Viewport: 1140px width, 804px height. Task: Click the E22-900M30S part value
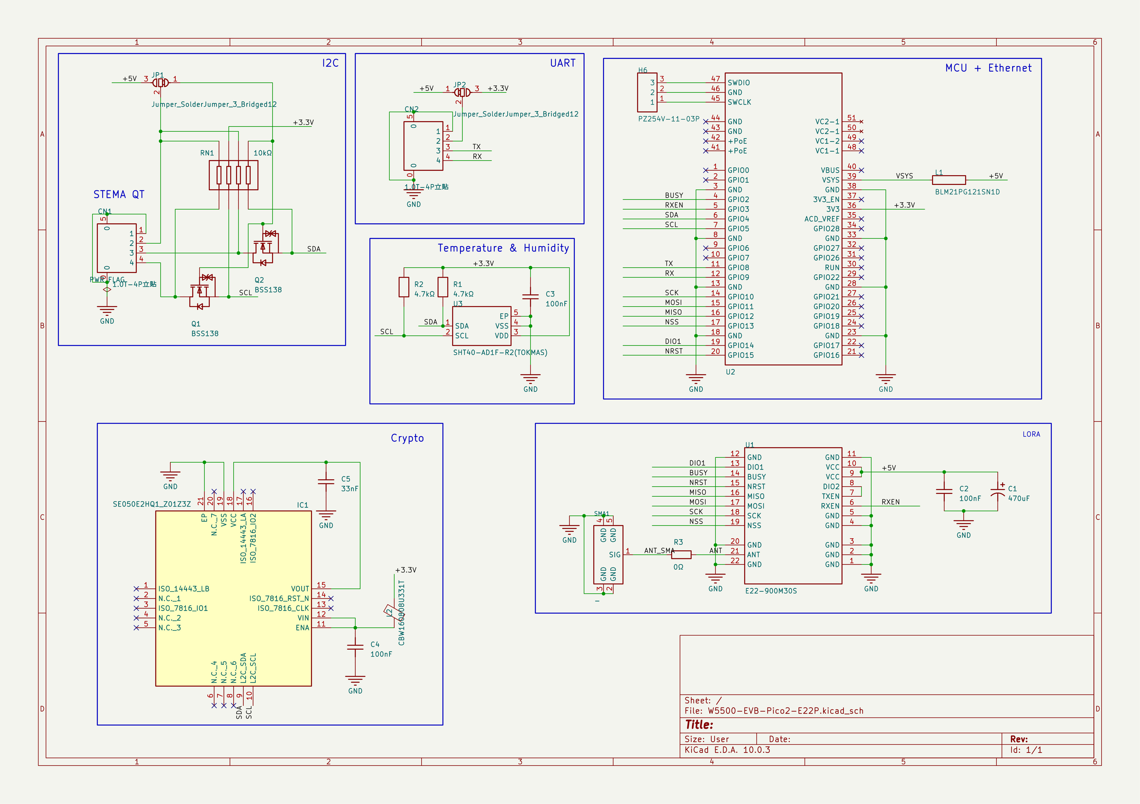click(x=771, y=591)
